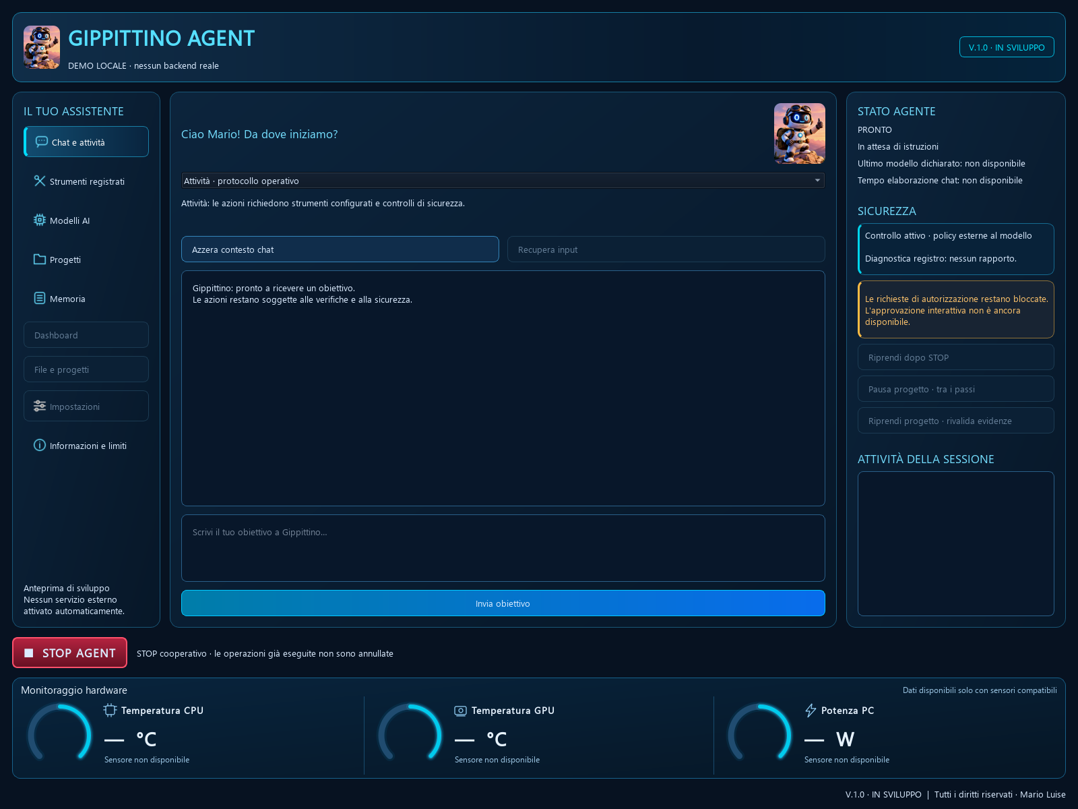1078x809 pixels.
Task: Click the STOP AGENT button
Action: 69,653
